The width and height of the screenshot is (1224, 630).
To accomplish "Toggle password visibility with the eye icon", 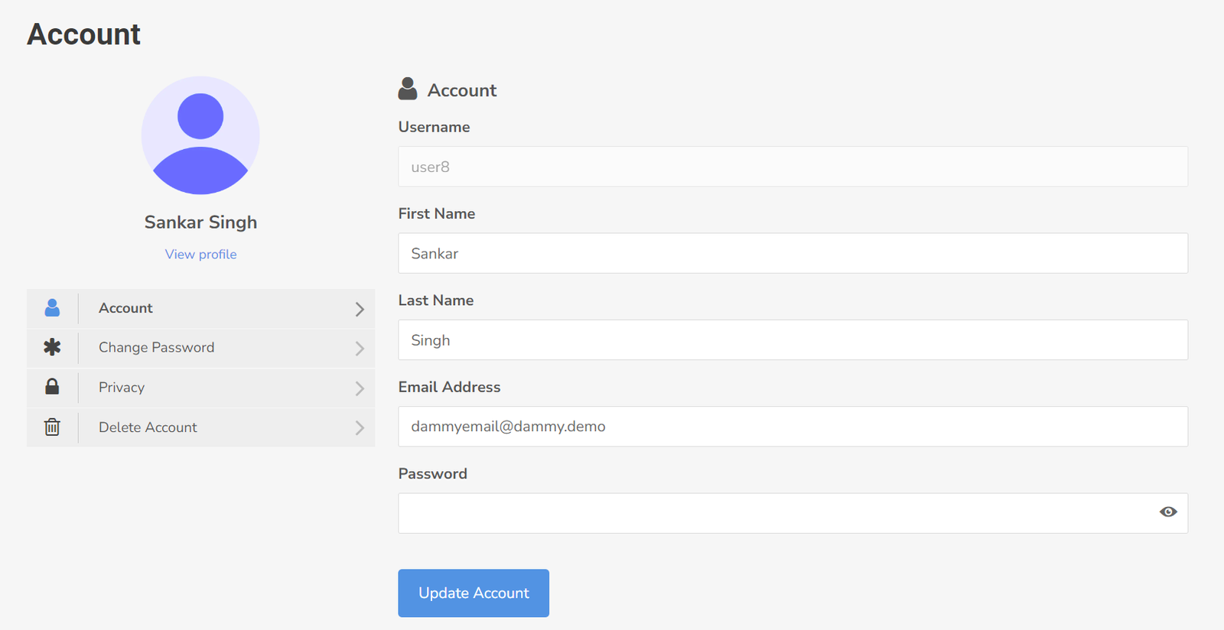I will pyautogui.click(x=1167, y=512).
